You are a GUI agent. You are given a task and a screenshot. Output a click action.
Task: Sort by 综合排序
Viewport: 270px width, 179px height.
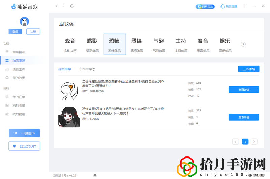(64, 69)
